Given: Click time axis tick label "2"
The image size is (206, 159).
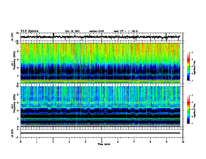Looking at the screenshot, I should click(53, 142).
